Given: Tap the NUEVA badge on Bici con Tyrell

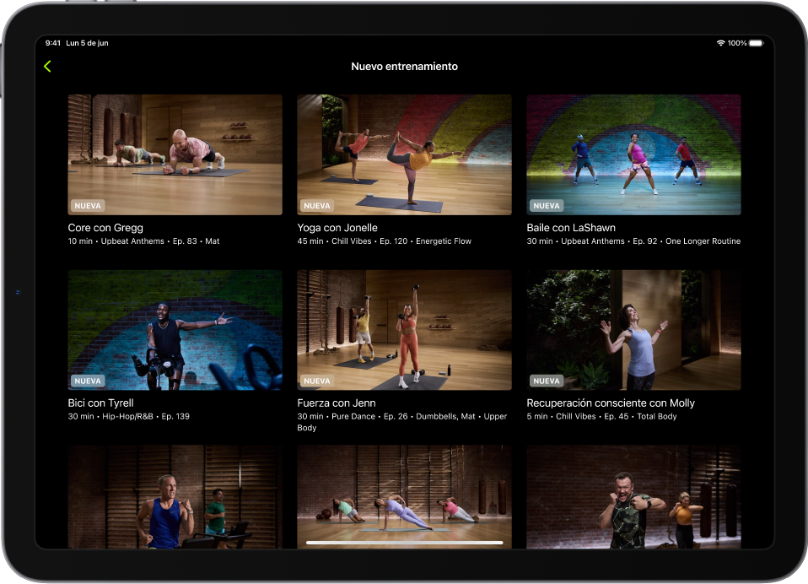Looking at the screenshot, I should (x=87, y=381).
